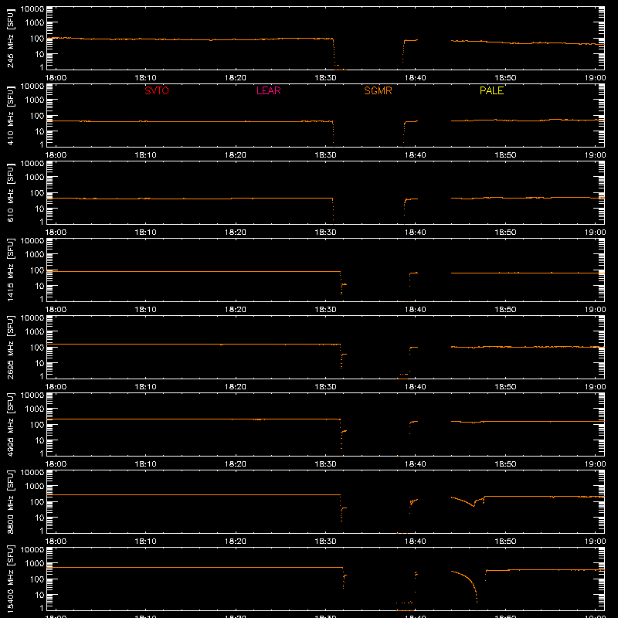Select the "8800 MHz [SFU]" axis label
This screenshot has width=618, height=618.
point(10,501)
